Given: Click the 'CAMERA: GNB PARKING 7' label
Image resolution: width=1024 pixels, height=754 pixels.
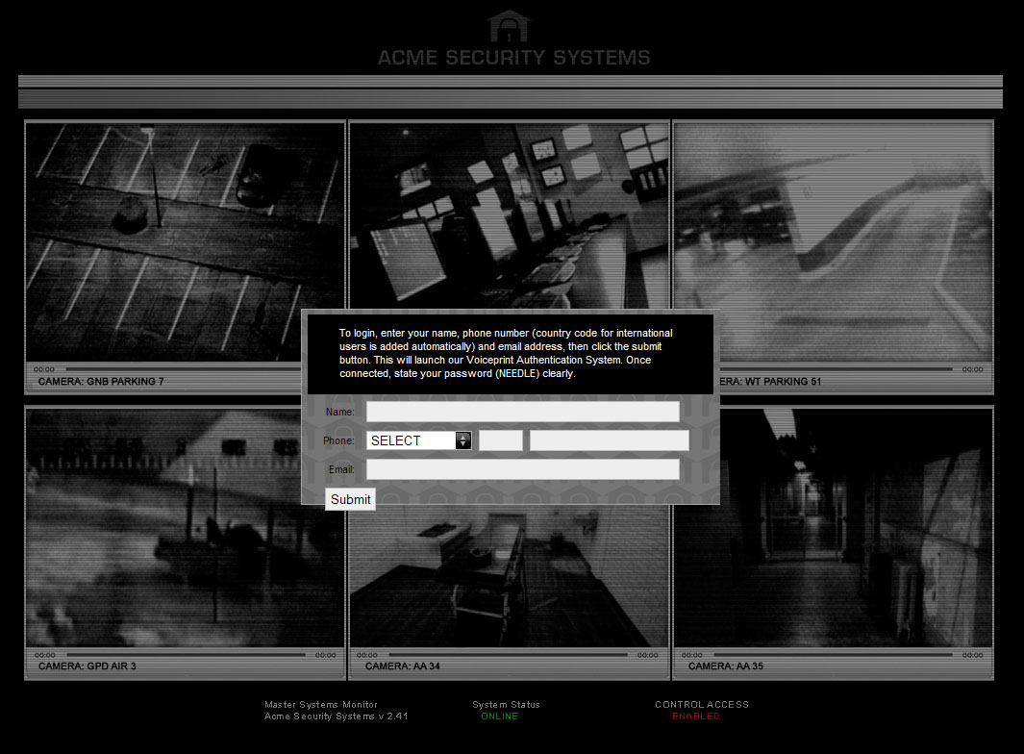Looking at the screenshot, I should tap(101, 381).
